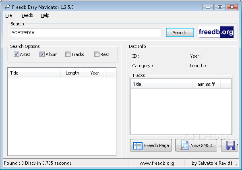This screenshot has width=242, height=170.
Task: Close the Freedb Easy Navigator window
Action: 232,7
